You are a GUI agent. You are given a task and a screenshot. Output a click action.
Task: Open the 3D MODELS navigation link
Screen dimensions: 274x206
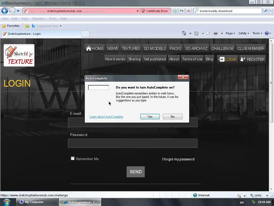tap(155, 48)
